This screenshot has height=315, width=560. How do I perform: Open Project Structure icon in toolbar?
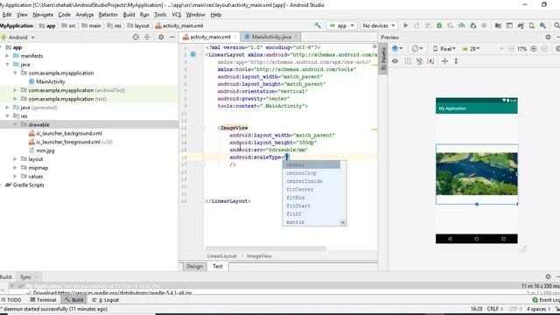pos(498,25)
